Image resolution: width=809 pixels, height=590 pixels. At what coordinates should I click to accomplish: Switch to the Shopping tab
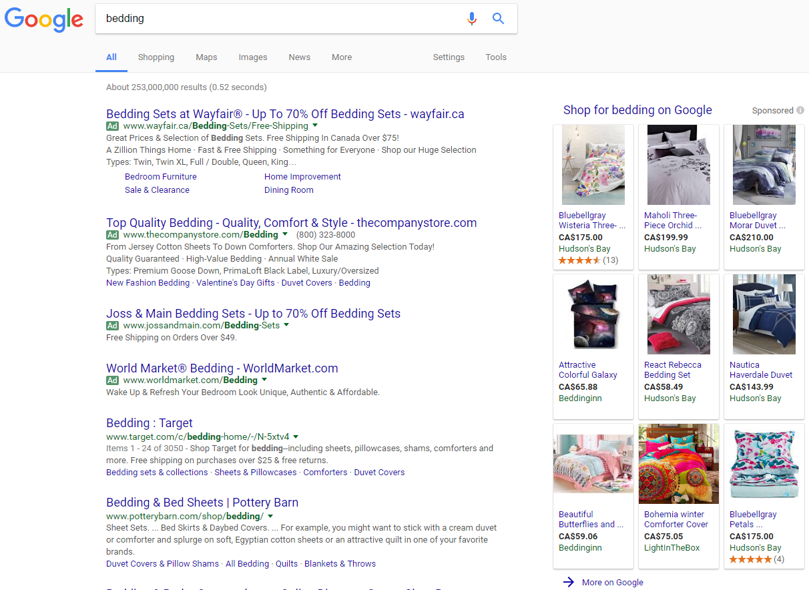click(x=156, y=57)
